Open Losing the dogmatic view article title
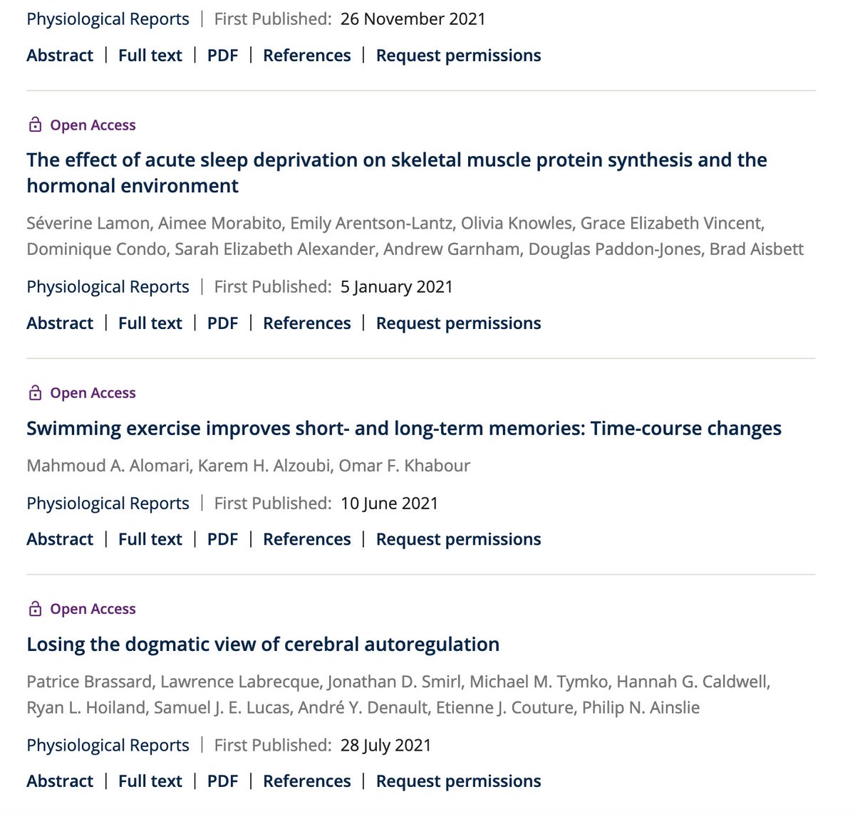This screenshot has width=855, height=814. click(x=263, y=645)
